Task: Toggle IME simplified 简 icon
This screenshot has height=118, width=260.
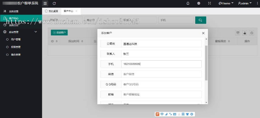Action: (183, 114)
